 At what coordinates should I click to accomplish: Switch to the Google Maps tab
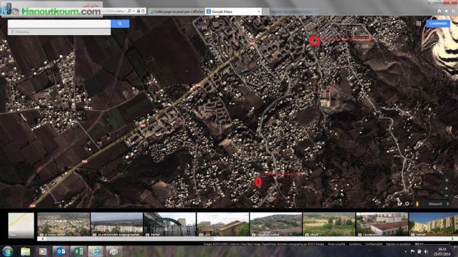tap(233, 11)
